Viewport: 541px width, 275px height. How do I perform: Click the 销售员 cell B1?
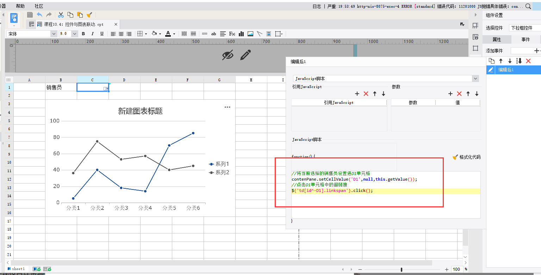pos(61,87)
